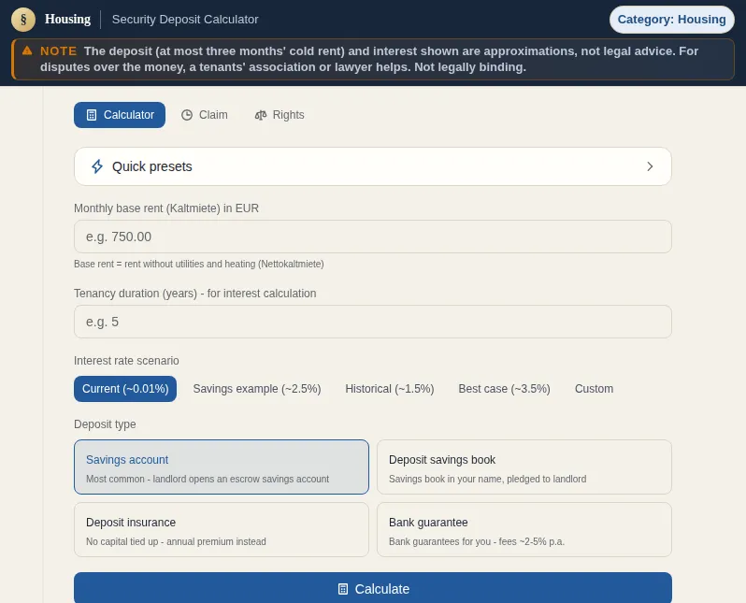
Task: Select Historical (~1.5%) interest rate
Action: click(390, 389)
